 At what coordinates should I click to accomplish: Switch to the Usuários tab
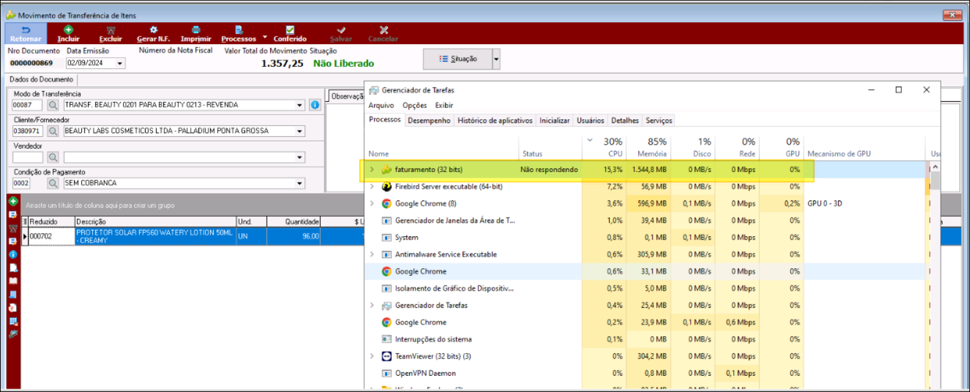coord(591,121)
